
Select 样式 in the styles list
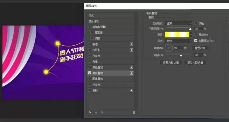111,16
